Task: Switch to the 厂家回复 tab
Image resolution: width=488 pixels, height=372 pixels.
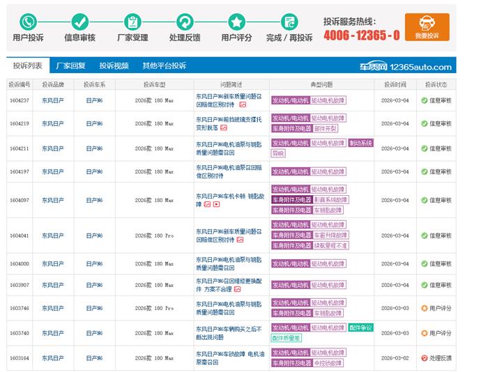Action: pos(70,66)
